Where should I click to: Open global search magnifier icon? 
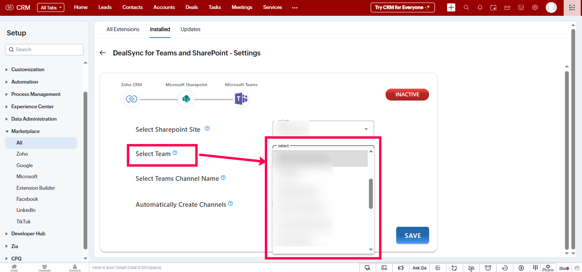coord(466,8)
